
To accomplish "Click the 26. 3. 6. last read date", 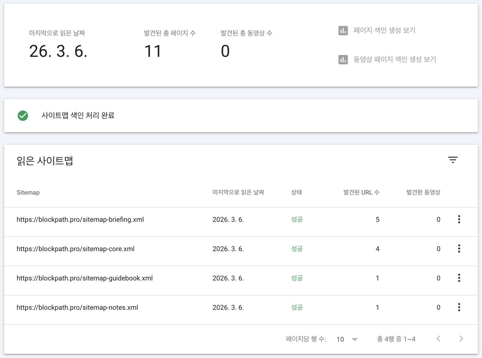I will pos(58,51).
